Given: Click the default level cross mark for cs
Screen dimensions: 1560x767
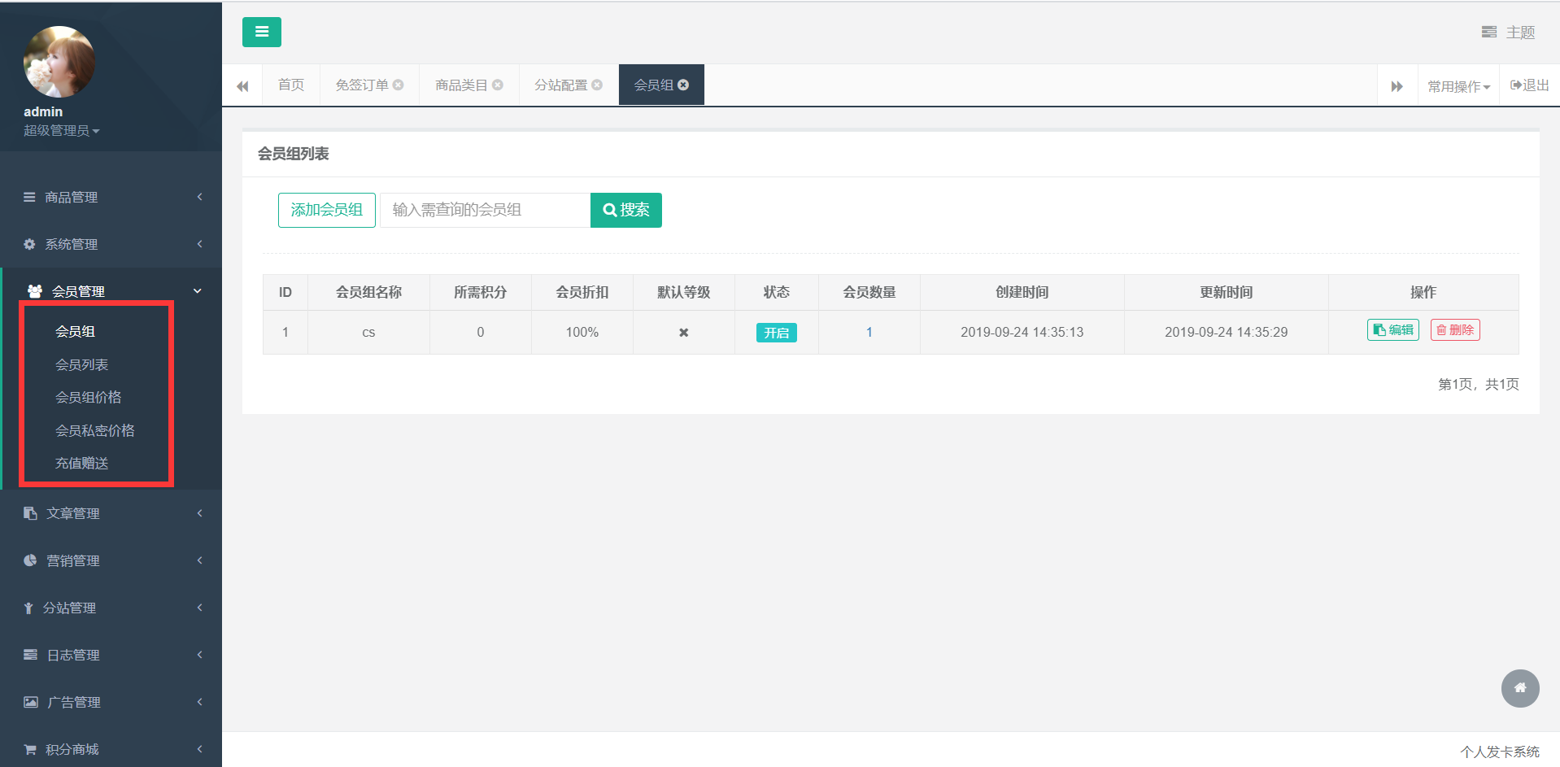Looking at the screenshot, I should coord(683,332).
